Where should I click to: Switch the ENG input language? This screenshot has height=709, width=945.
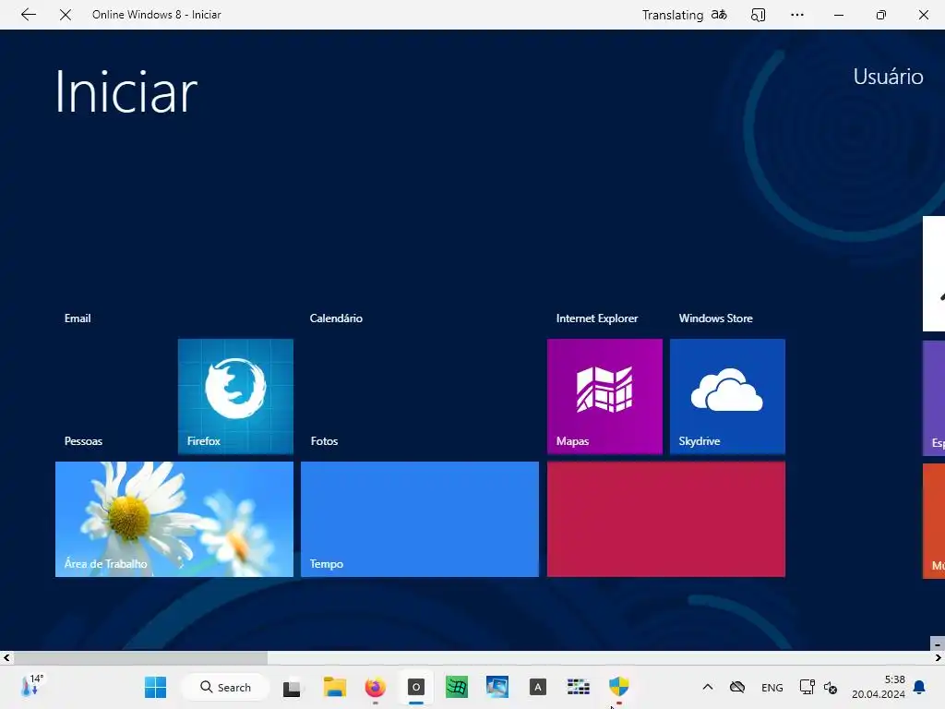[x=772, y=688]
